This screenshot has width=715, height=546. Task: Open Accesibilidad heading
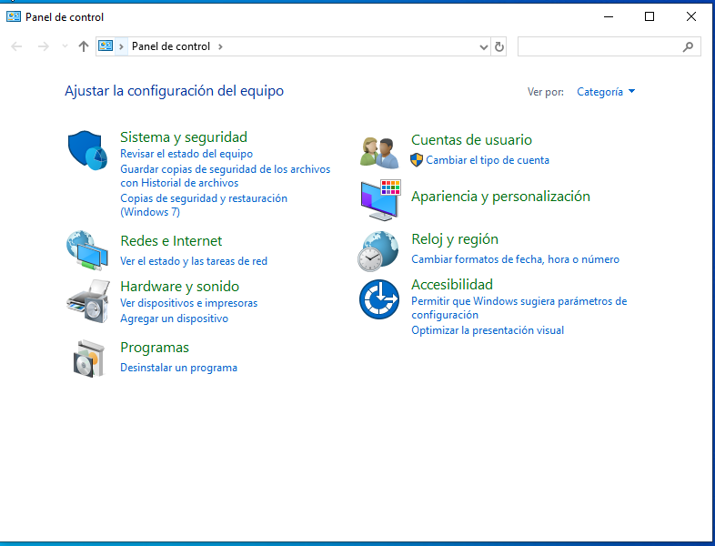[x=451, y=284]
